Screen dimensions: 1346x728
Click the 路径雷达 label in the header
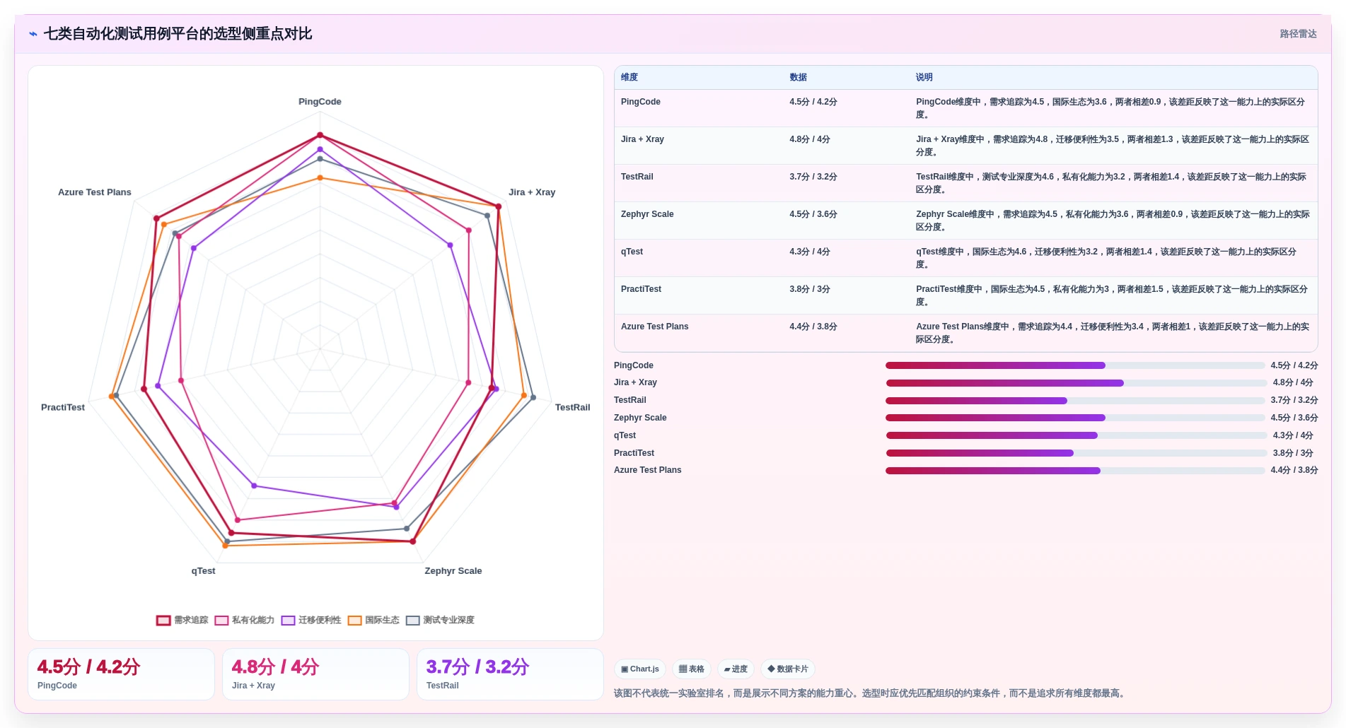tap(1298, 34)
